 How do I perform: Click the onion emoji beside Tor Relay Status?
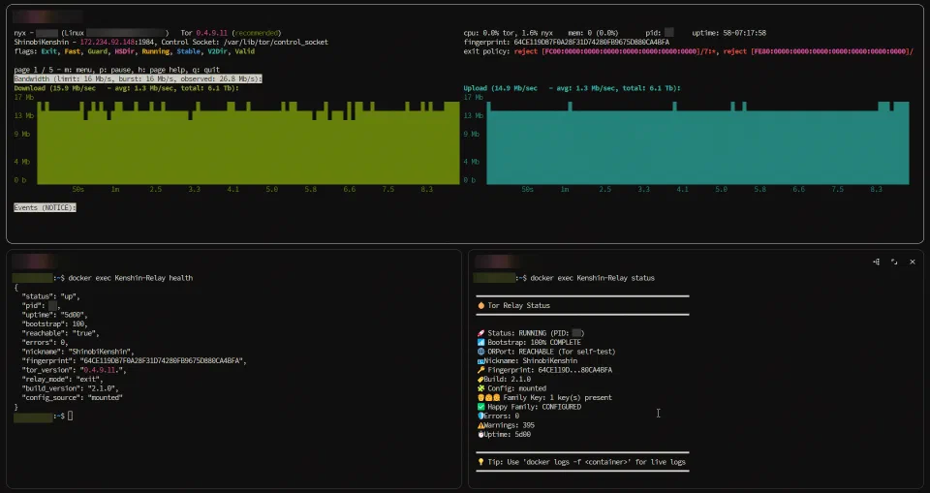[x=481, y=305]
